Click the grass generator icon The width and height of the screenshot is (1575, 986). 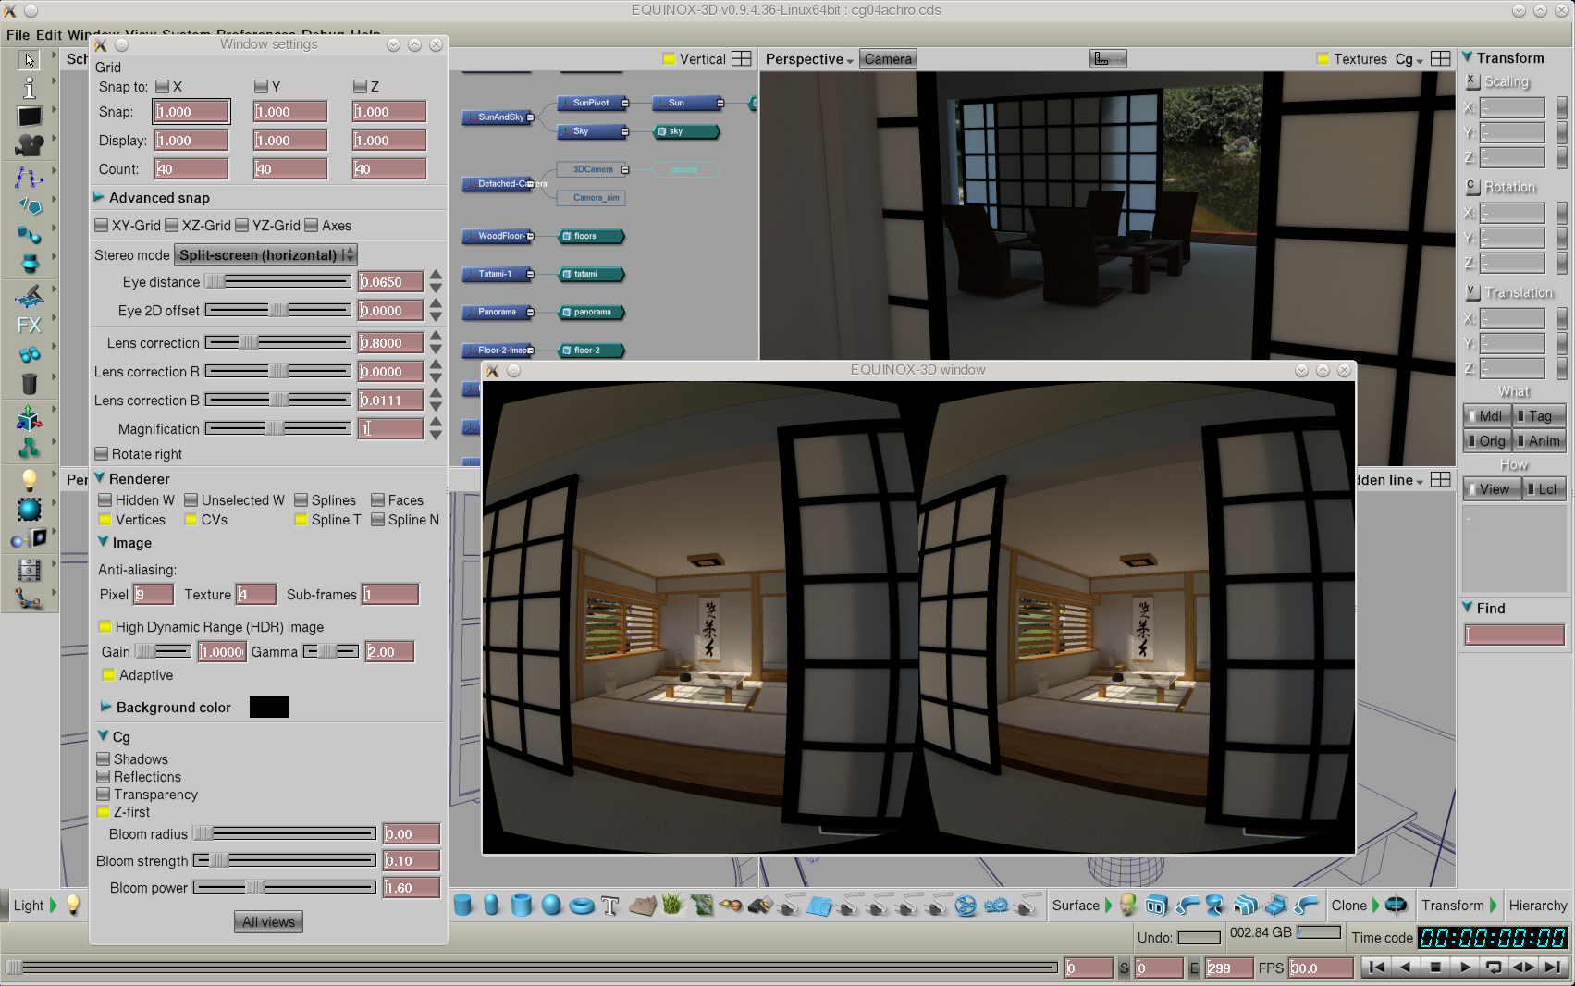[671, 905]
